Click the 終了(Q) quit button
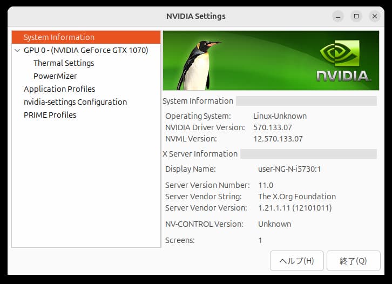The image size is (392, 284). click(x=353, y=261)
